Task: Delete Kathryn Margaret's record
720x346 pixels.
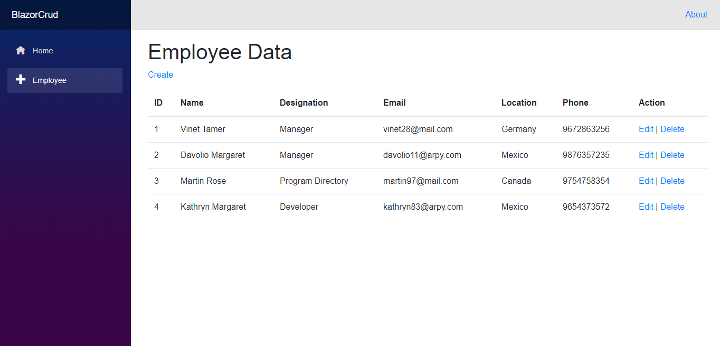Action: point(672,207)
